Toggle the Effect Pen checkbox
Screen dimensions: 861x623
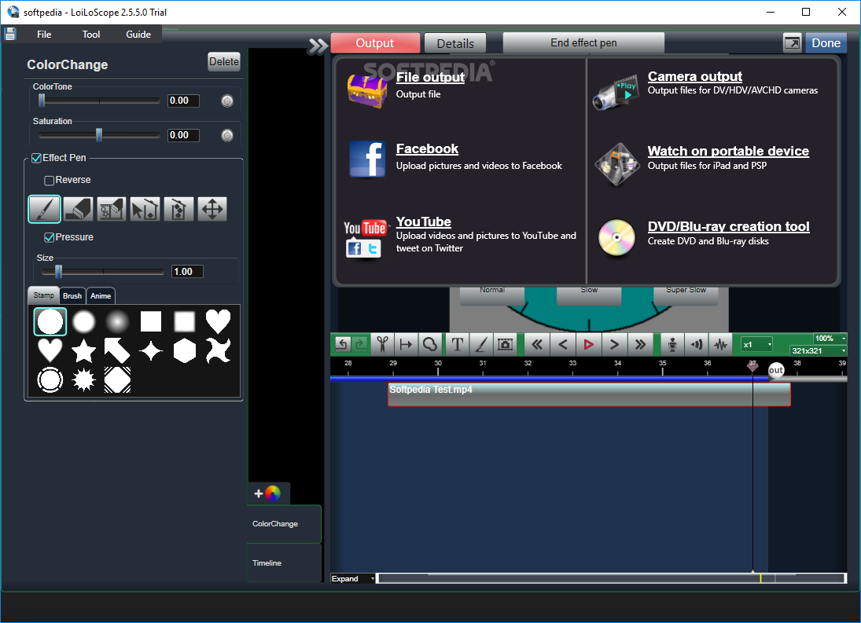click(37, 158)
